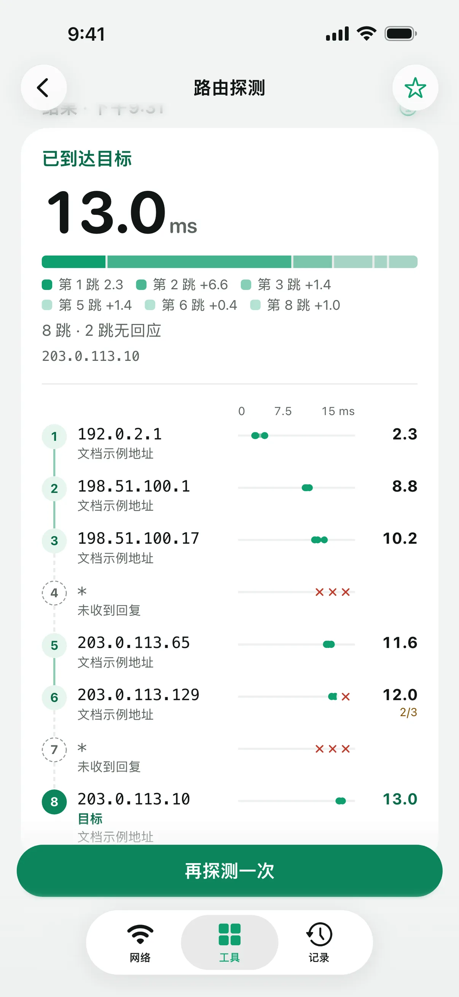Viewport: 459px width, 997px height.
Task: Select hop address 198.51.100.17
Action: coord(138,538)
